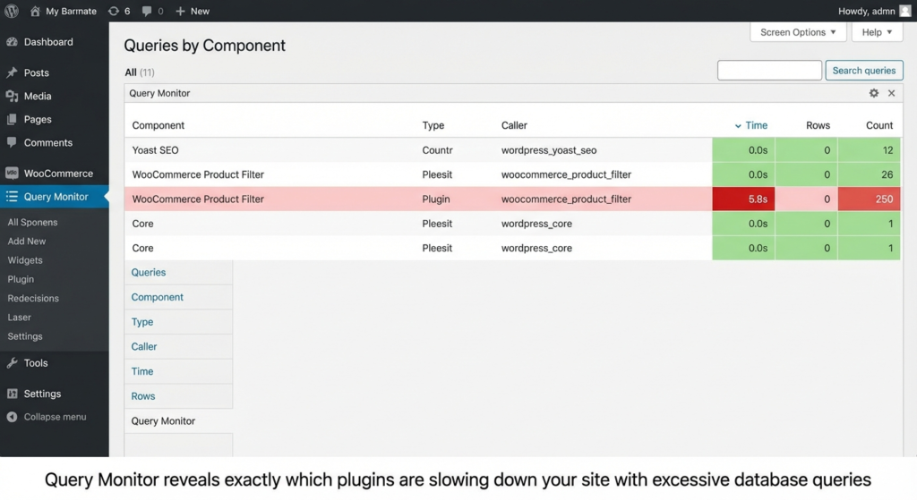The width and height of the screenshot is (917, 500).
Task: Click the Query Monitor panel gear icon
Action: 874,93
